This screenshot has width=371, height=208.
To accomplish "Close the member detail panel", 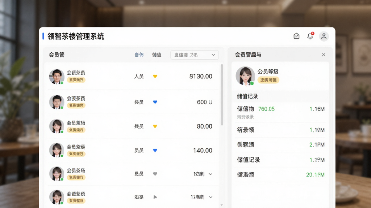I will click(x=324, y=55).
